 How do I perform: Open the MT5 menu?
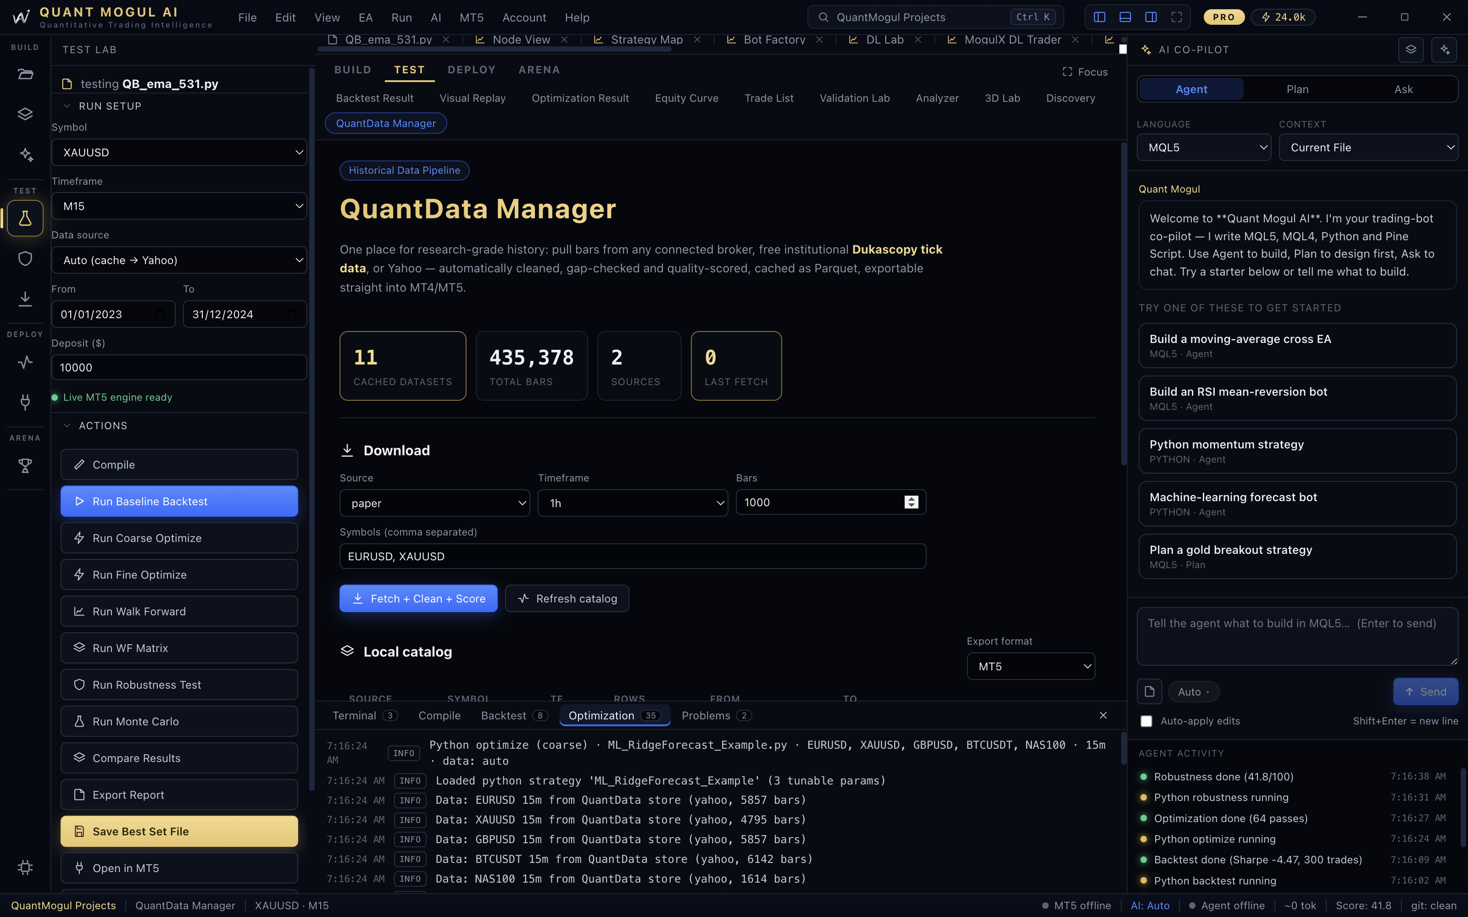click(x=471, y=17)
